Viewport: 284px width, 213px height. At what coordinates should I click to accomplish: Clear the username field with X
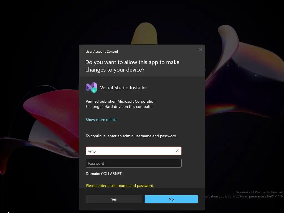(x=177, y=151)
